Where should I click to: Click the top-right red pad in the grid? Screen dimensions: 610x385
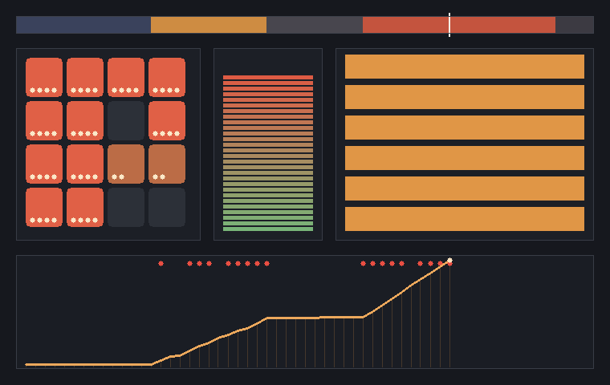tap(167, 77)
